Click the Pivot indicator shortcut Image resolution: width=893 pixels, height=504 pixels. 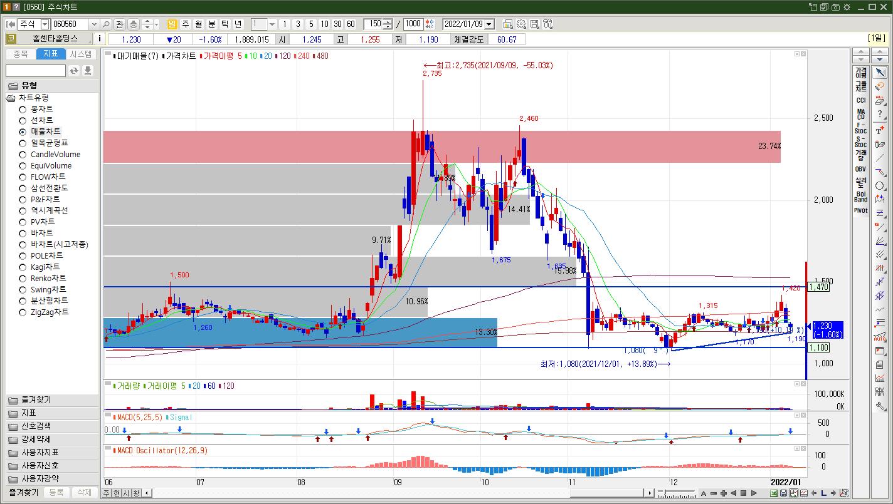(861, 210)
